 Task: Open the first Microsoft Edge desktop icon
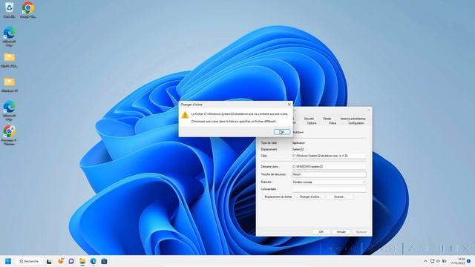[9, 36]
